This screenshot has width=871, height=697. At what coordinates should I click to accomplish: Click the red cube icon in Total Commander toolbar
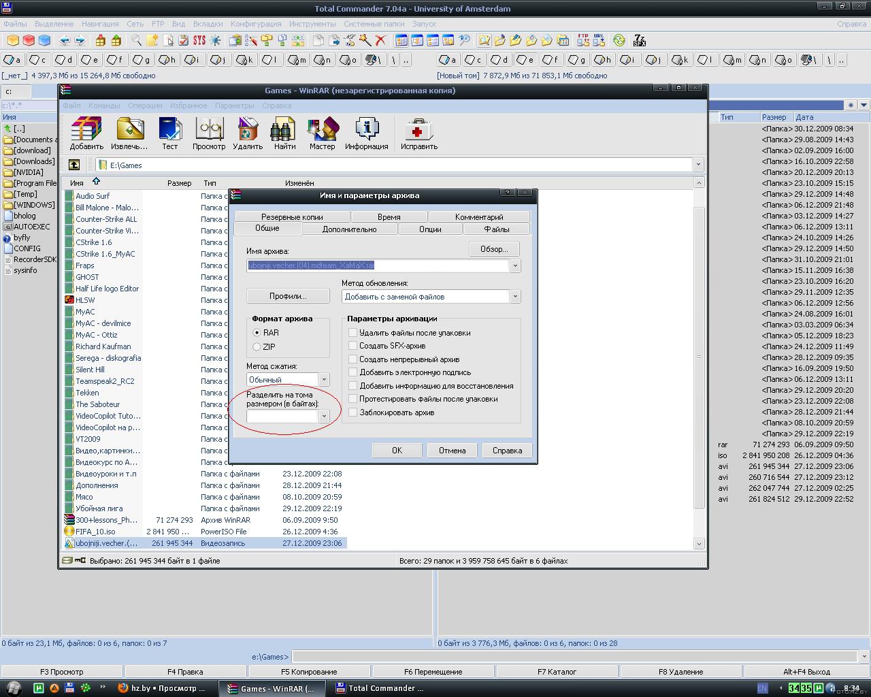click(29, 40)
